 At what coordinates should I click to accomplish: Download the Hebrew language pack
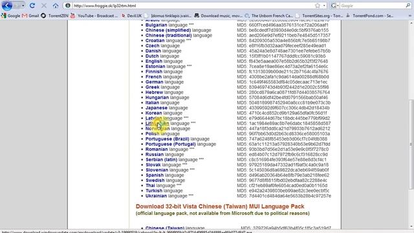click(x=154, y=92)
